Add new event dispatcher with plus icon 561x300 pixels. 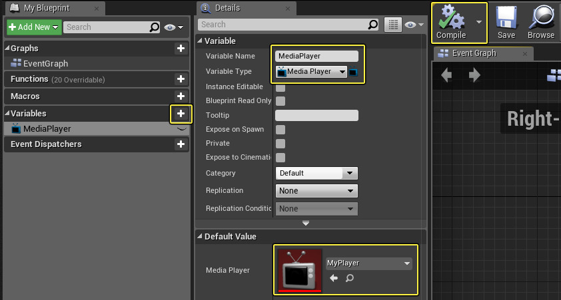click(181, 144)
